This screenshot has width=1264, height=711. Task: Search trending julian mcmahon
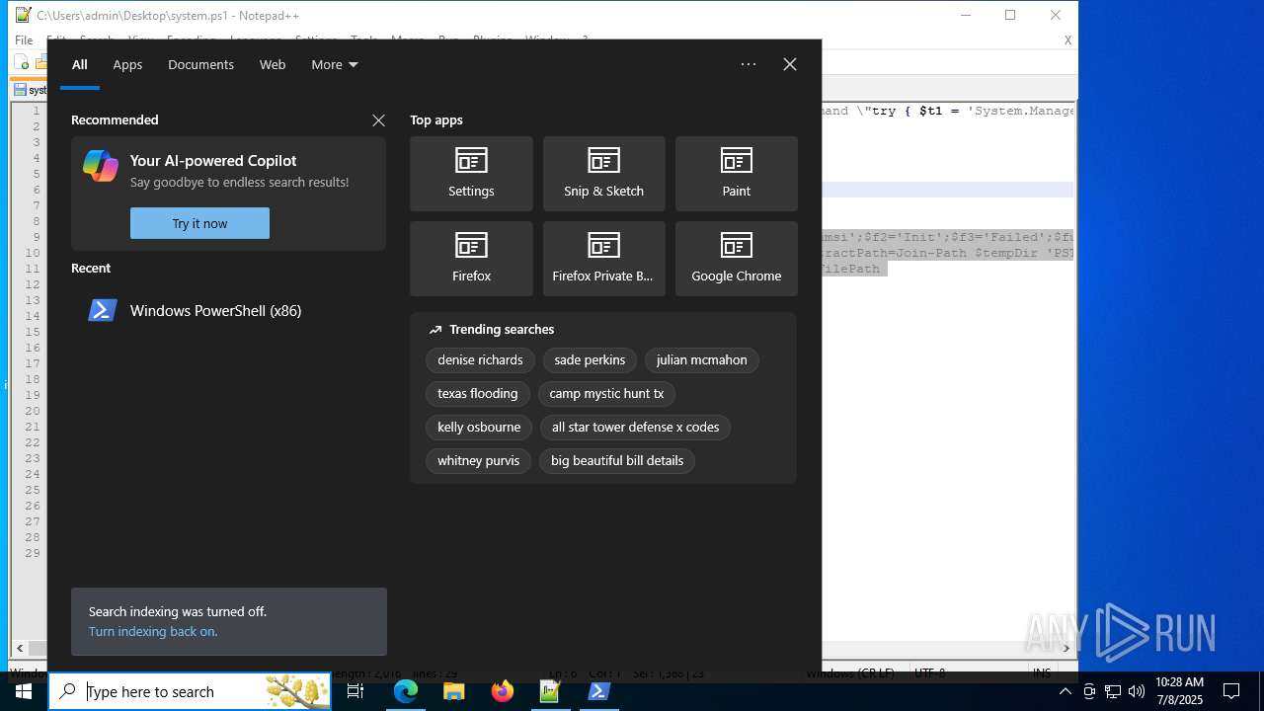point(702,360)
